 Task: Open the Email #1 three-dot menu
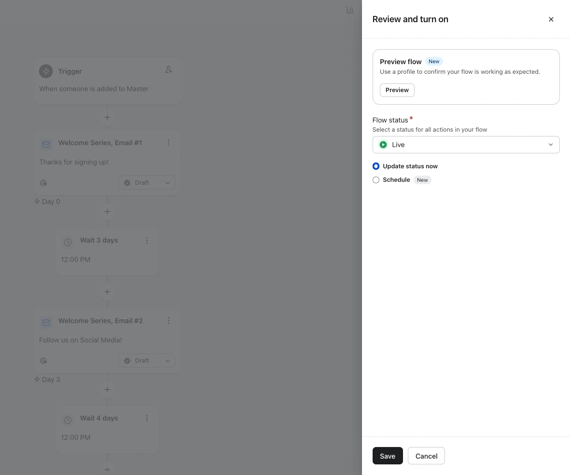(168, 143)
